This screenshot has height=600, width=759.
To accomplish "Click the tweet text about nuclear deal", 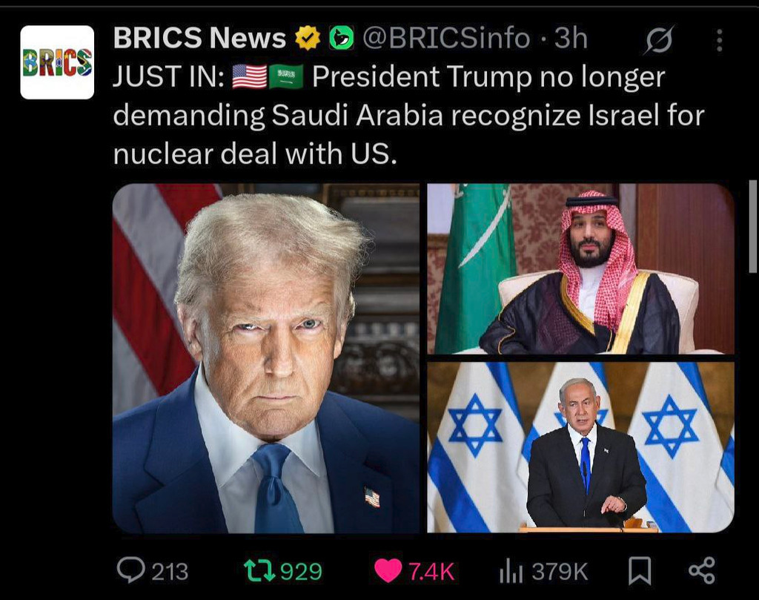I will [x=408, y=115].
